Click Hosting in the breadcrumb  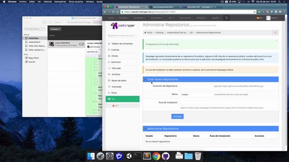coord(159,32)
